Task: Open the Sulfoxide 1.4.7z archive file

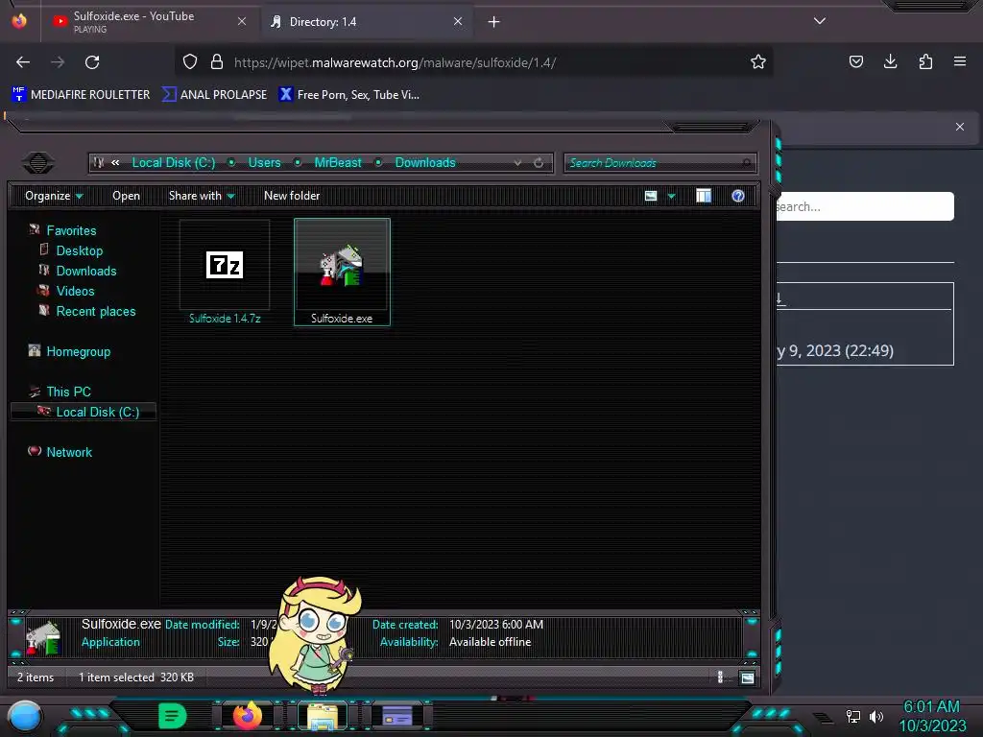Action: (225, 272)
